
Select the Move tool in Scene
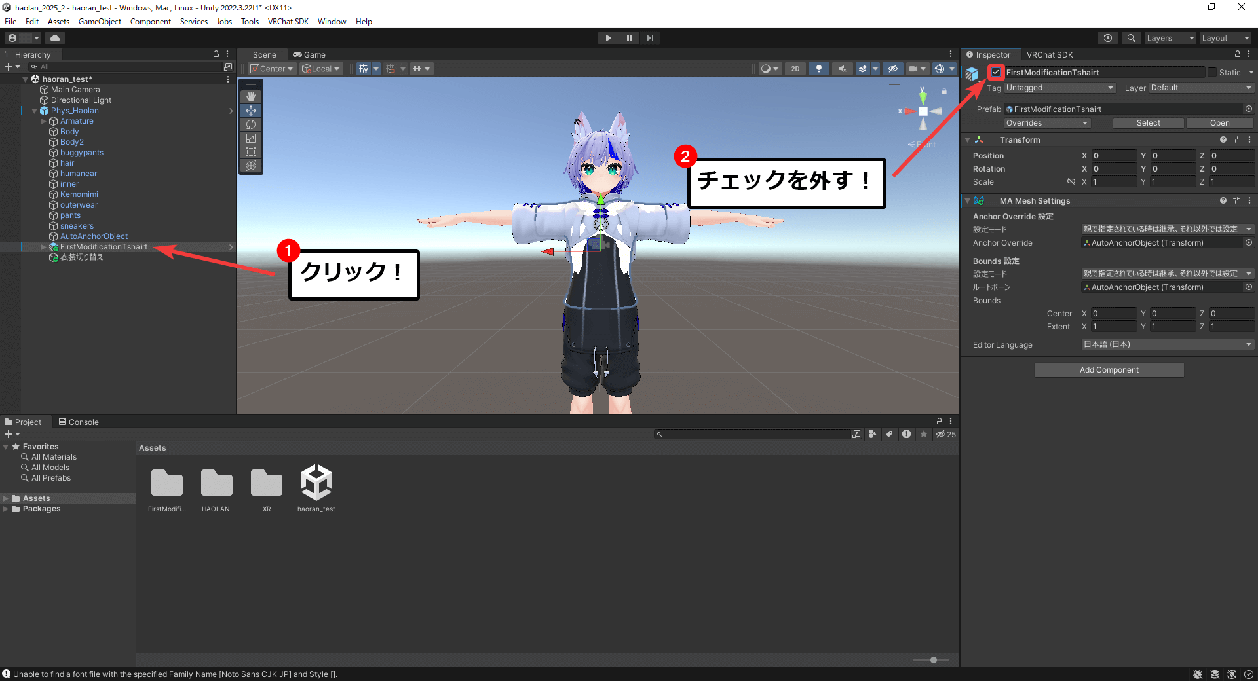(251, 111)
